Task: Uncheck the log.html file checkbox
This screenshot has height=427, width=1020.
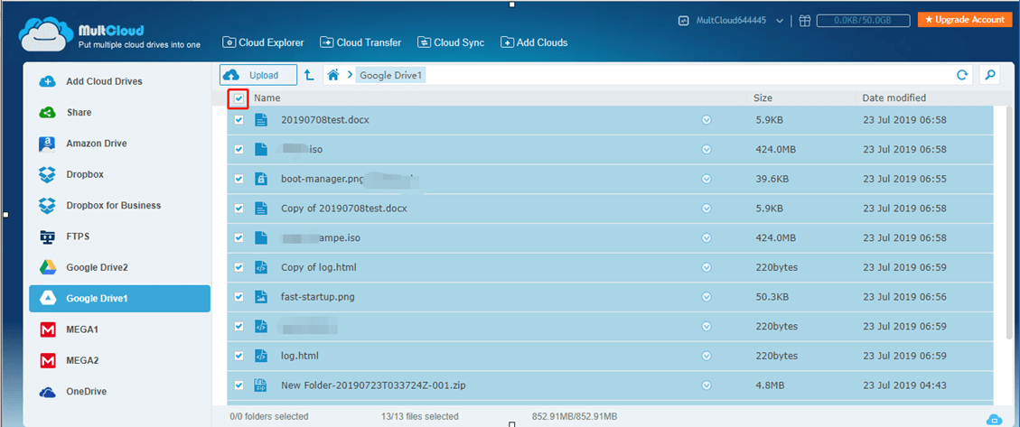Action: (x=239, y=356)
